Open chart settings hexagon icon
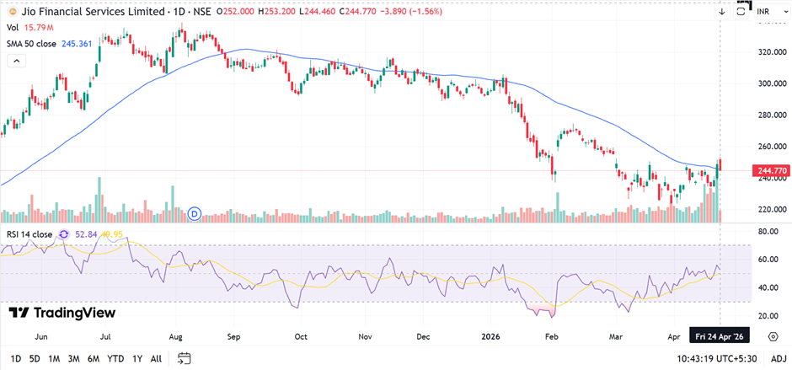792x370 pixels. 773,335
